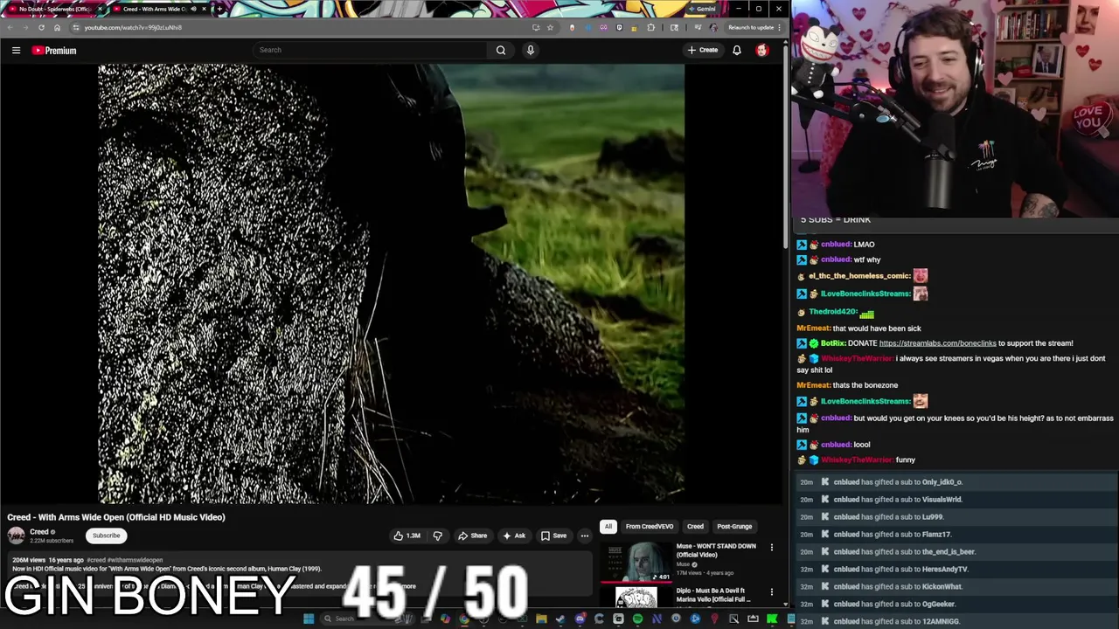Click Relaunch to update in Chrome
Screen dimensions: 1119x629
[752, 27]
